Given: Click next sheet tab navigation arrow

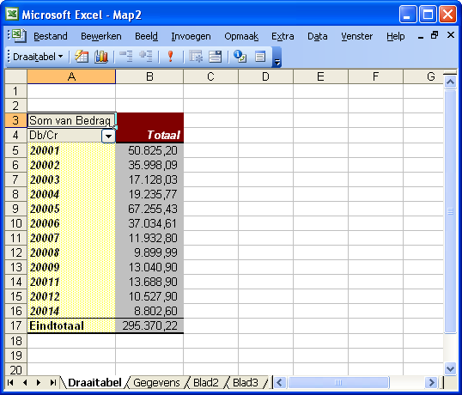Looking at the screenshot, I should (39, 383).
